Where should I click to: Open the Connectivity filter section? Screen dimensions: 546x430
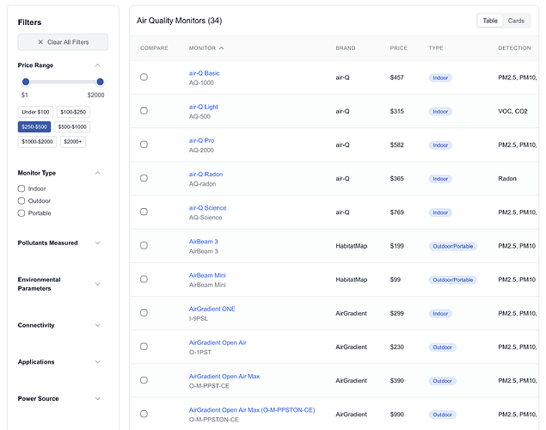point(97,325)
